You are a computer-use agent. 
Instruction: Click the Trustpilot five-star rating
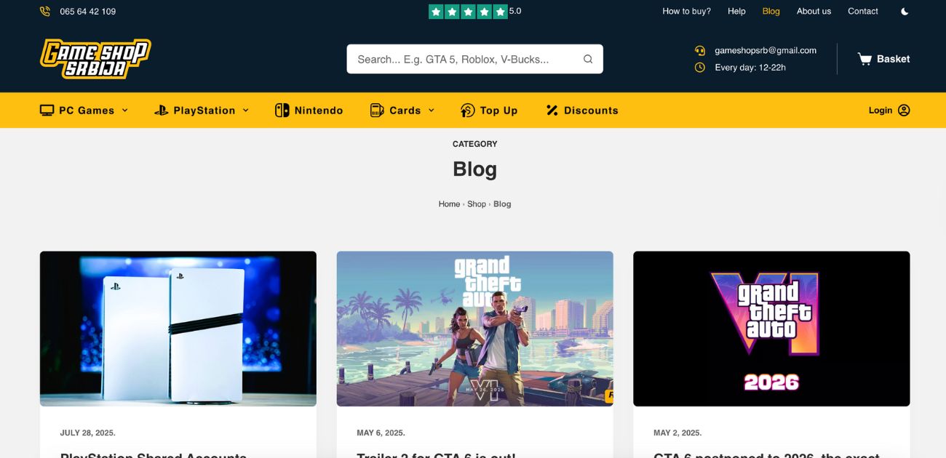[468, 12]
